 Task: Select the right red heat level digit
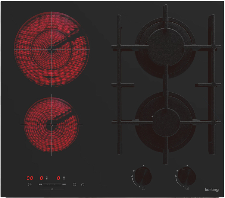pyautogui.click(x=59, y=178)
